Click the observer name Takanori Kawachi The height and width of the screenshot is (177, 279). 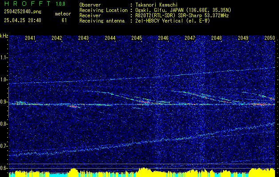[x=157, y=5]
